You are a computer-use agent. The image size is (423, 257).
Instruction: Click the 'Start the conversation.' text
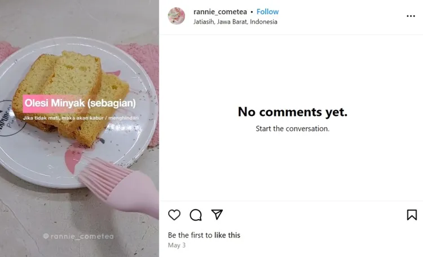click(x=292, y=129)
